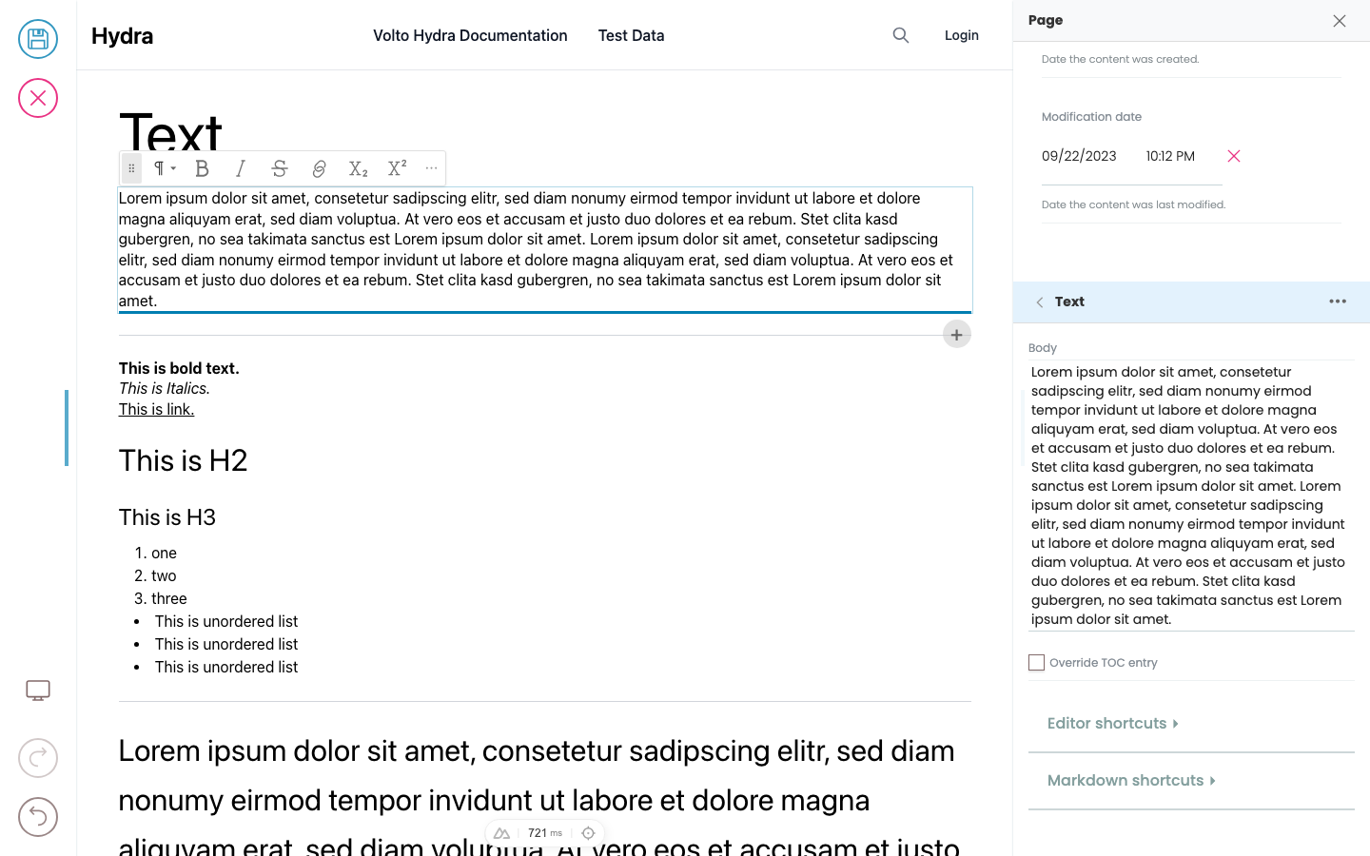Click the 'This is Italics.' line
Image resolution: width=1370 pixels, height=856 pixels.
165,388
